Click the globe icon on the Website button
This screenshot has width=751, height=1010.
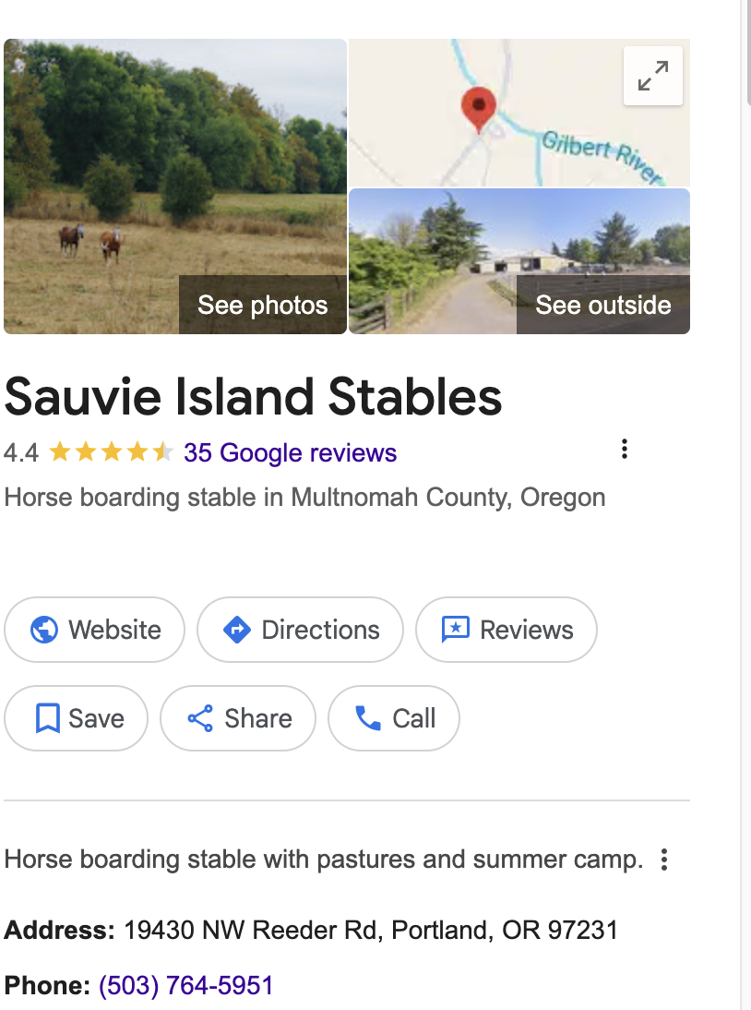coord(44,630)
